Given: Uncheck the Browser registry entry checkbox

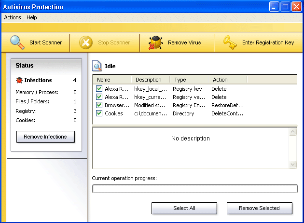Looking at the screenshot, I should tap(99, 105).
